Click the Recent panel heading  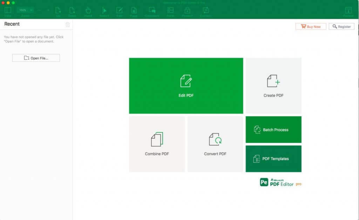(x=12, y=24)
